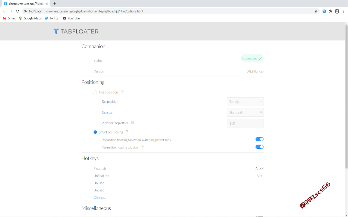Screen dimensions: 348x217
Task: Open the Google Maps bookmark
Action: (x=30, y=18)
